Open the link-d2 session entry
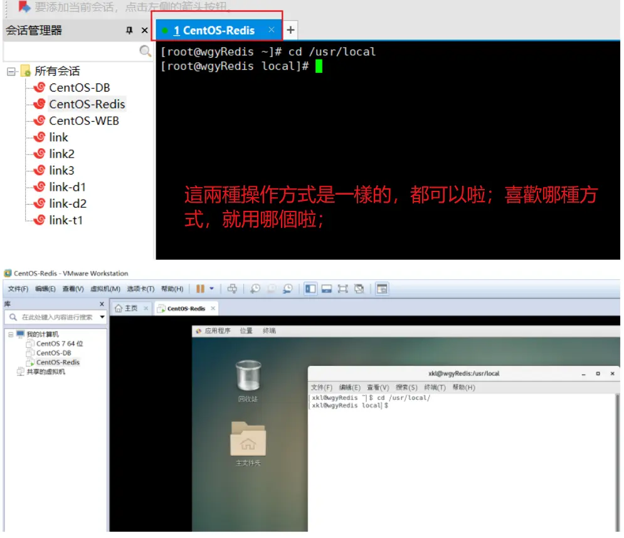This screenshot has width=624, height=538. click(67, 204)
